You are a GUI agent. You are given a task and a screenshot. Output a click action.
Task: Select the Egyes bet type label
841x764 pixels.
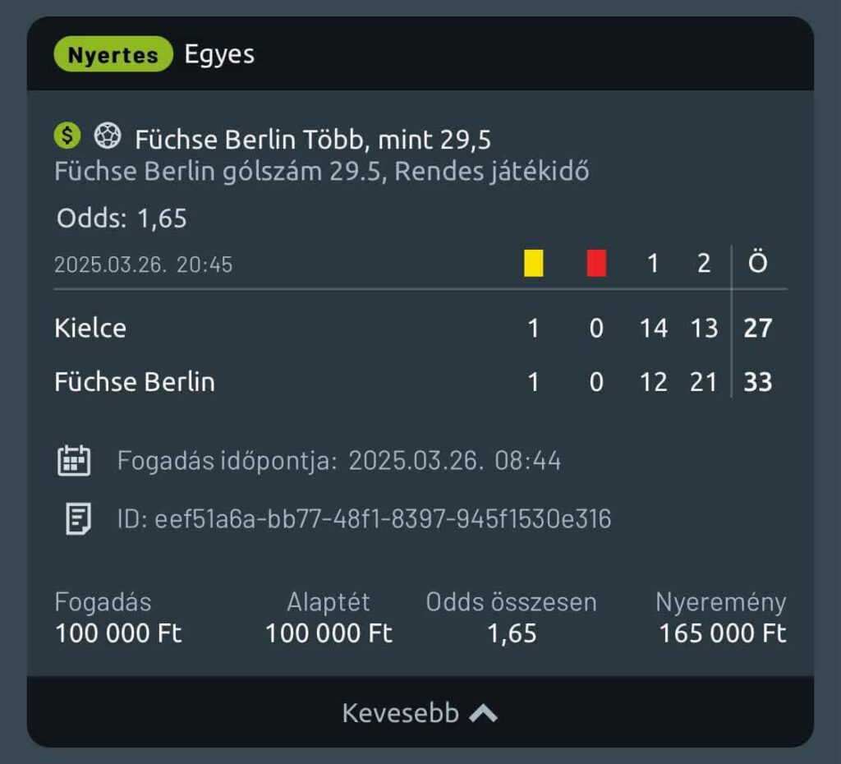219,55
